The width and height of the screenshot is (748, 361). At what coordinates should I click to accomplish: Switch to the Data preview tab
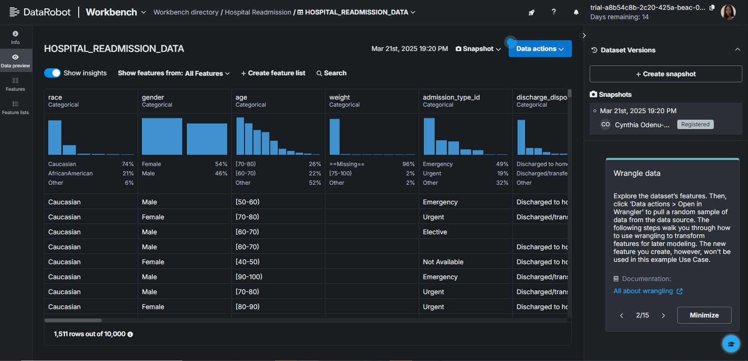15,61
